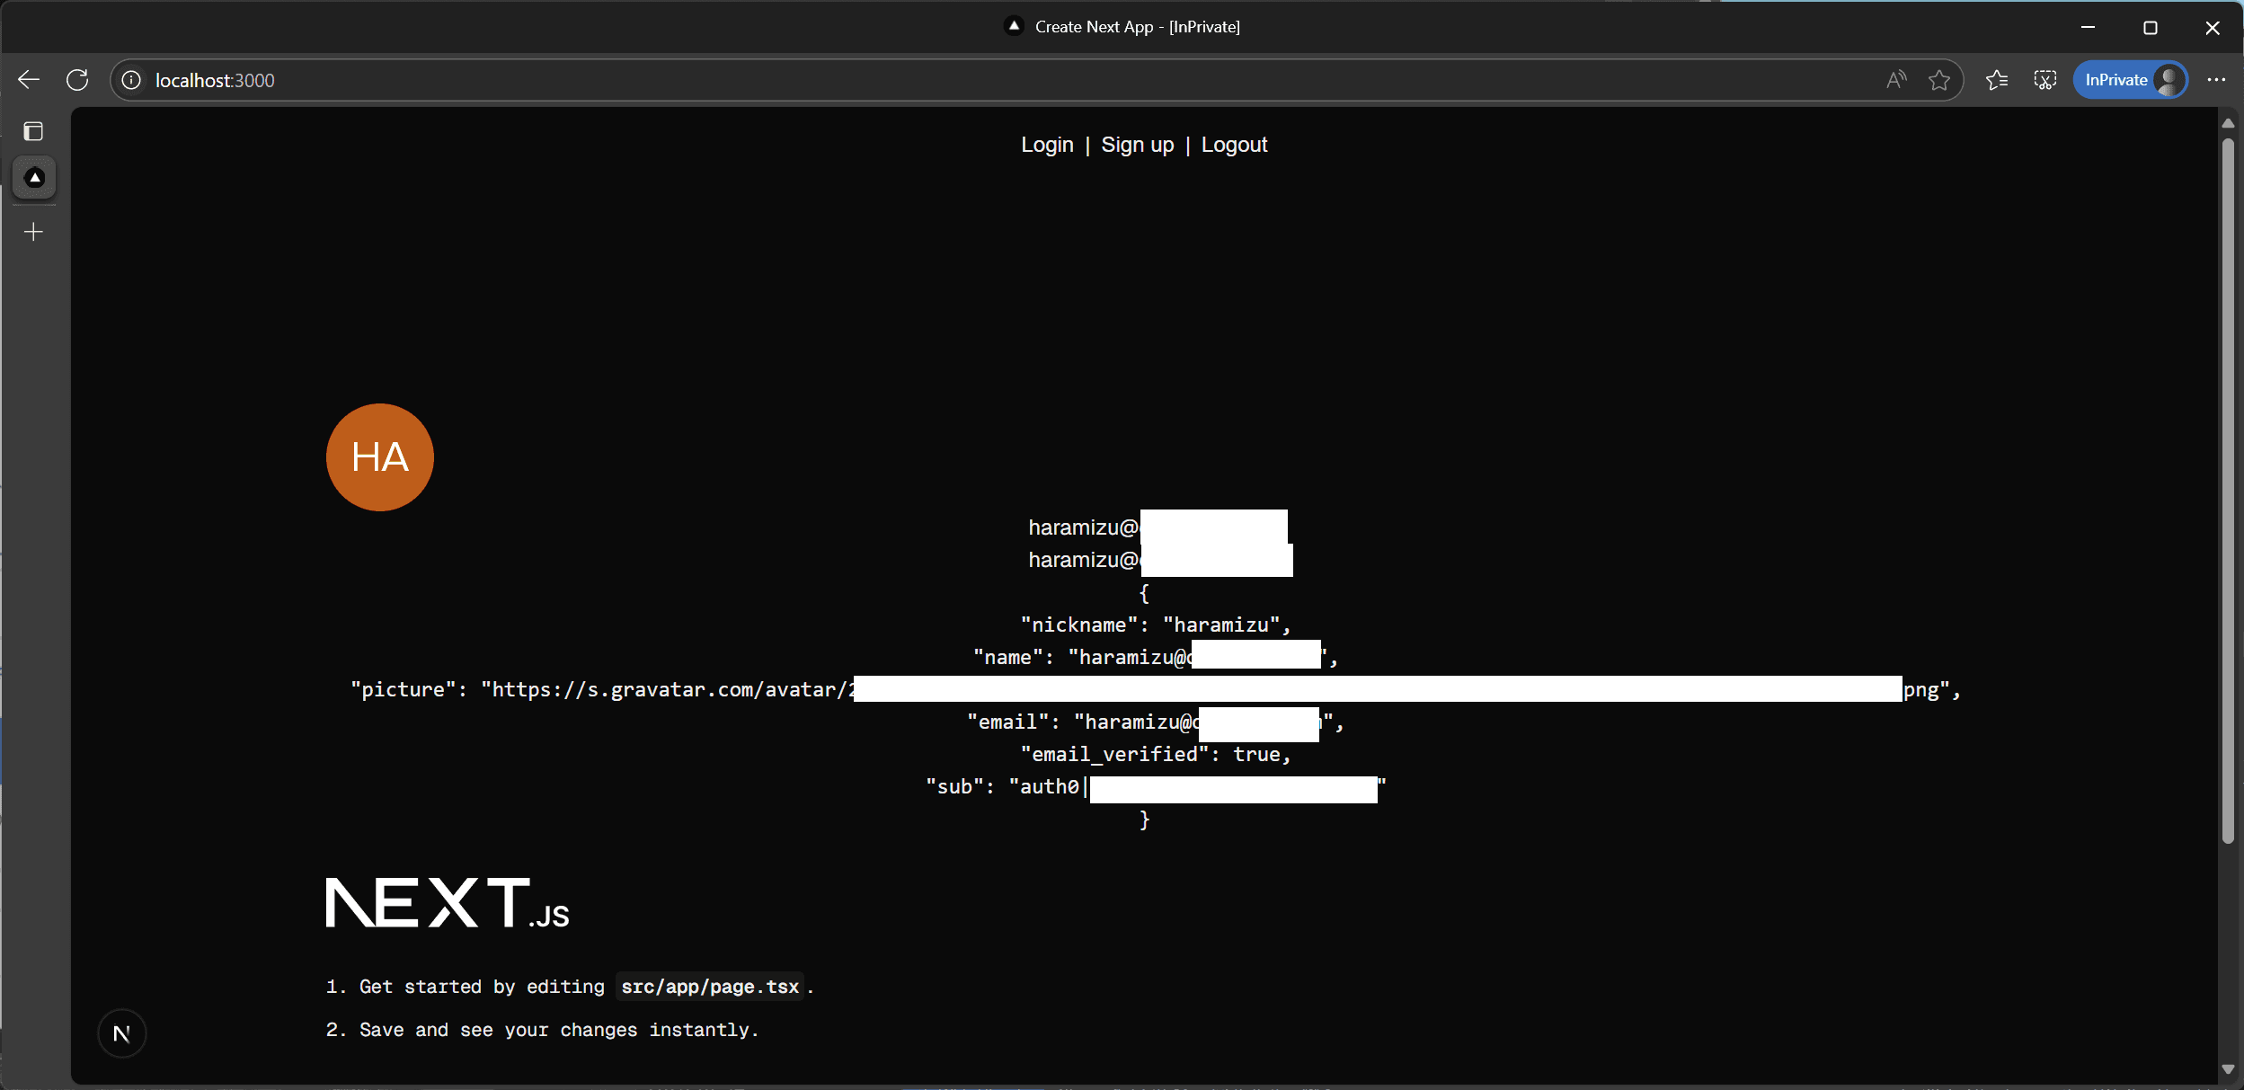Click the scroll down arrow
The height and width of the screenshot is (1090, 2244).
[x=2228, y=1068]
